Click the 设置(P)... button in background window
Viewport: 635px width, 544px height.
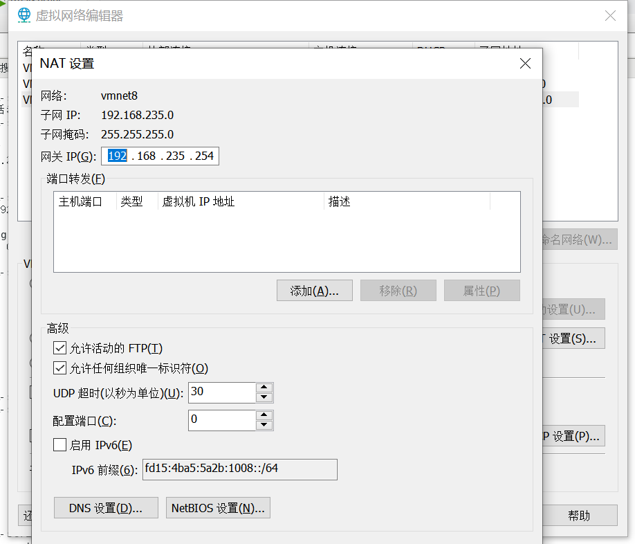[573, 436]
